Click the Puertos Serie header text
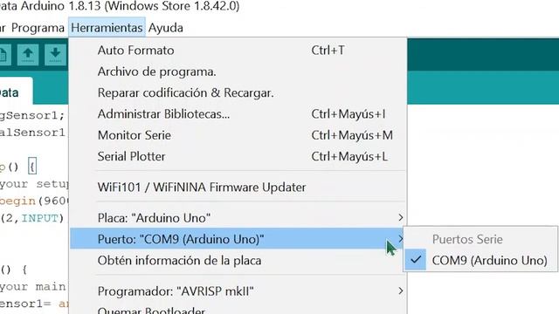The width and height of the screenshot is (559, 314). tap(467, 239)
